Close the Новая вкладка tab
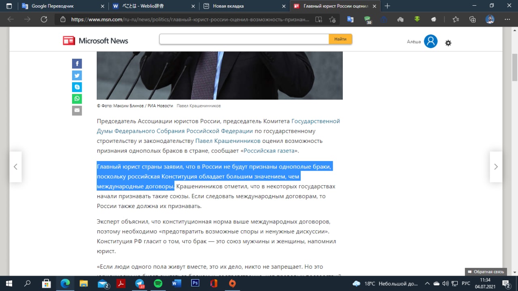 (x=284, y=6)
